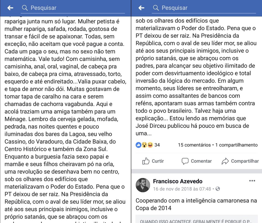Click the Wow reaction emoji
262x223 pixels.
point(144,145)
